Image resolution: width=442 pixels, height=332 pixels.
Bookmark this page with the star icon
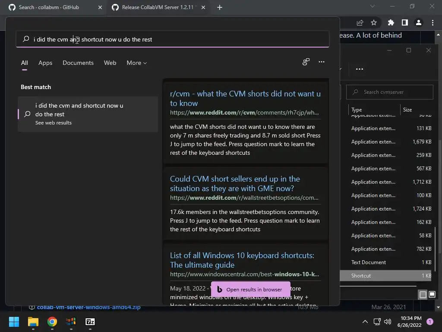pos(374,22)
